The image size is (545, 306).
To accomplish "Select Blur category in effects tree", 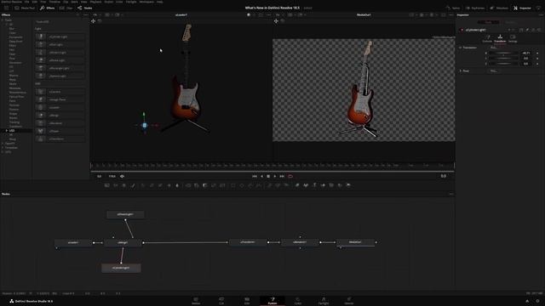I will tap(12, 28).
